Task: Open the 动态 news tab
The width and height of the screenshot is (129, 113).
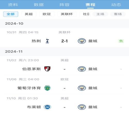Action: pyautogui.click(x=116, y=5)
